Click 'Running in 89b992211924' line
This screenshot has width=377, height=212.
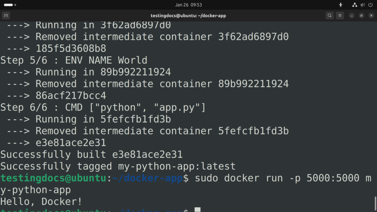point(89,72)
